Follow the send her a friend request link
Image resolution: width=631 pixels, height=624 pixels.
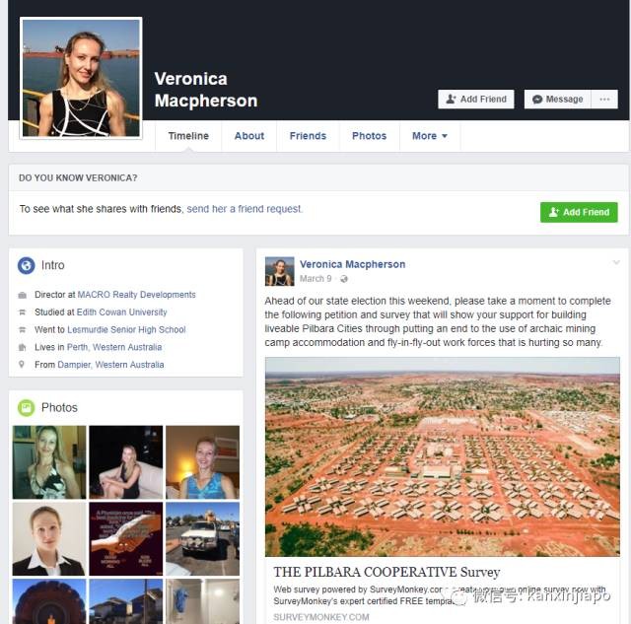click(245, 209)
